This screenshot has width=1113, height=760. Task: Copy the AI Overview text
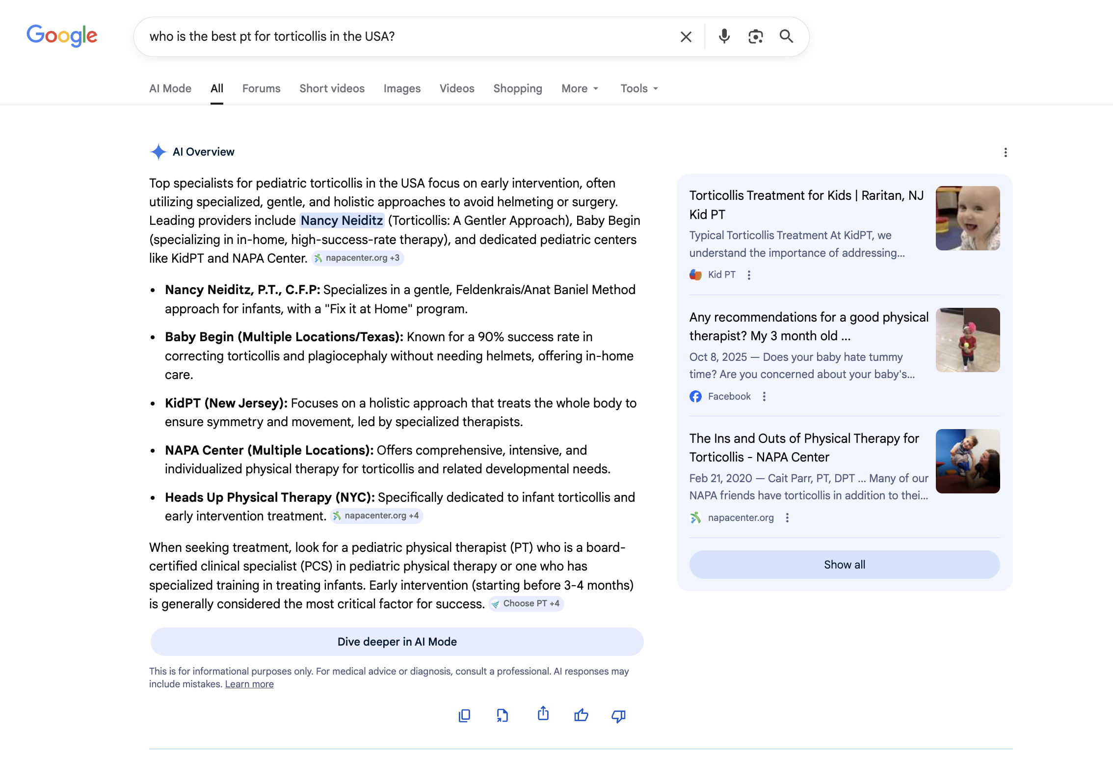[x=464, y=715]
